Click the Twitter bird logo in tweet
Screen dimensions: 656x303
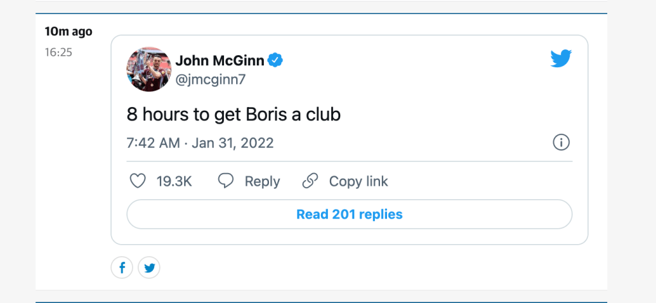pyautogui.click(x=560, y=58)
